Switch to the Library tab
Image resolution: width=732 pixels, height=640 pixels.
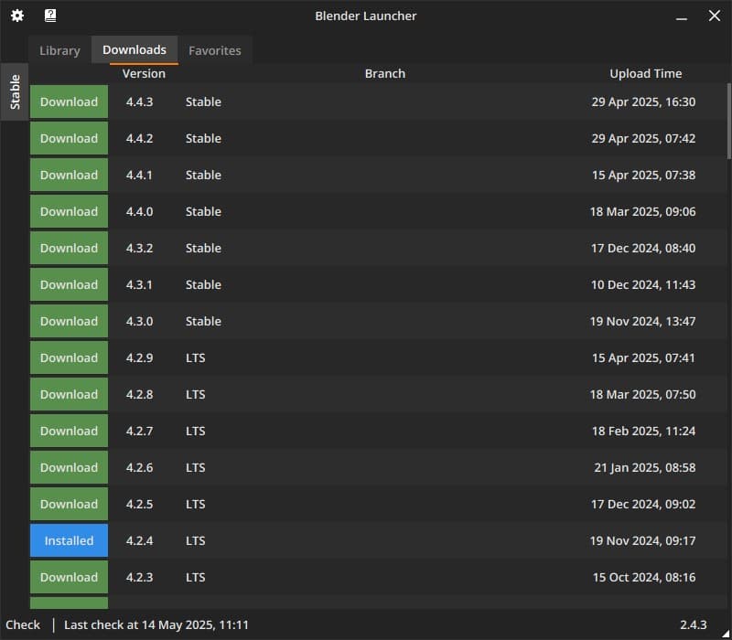pos(59,50)
